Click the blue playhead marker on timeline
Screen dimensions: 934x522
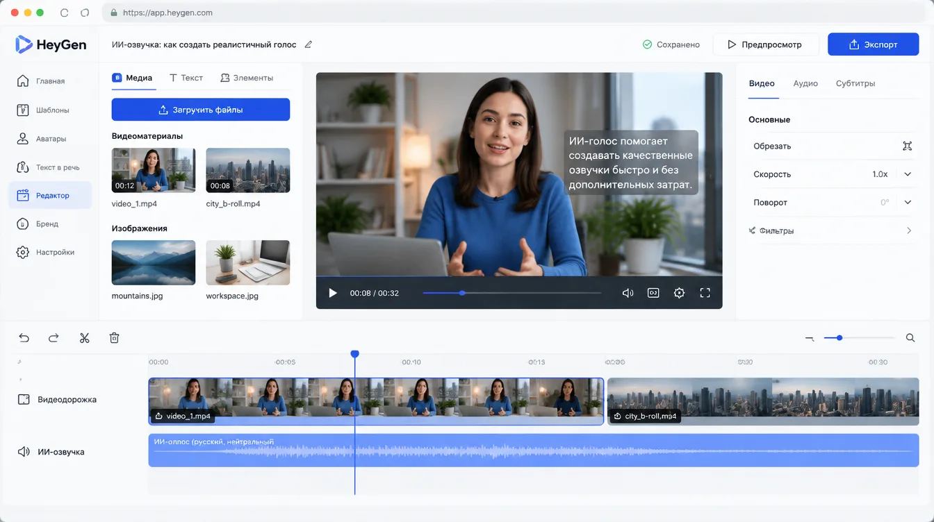click(x=355, y=354)
